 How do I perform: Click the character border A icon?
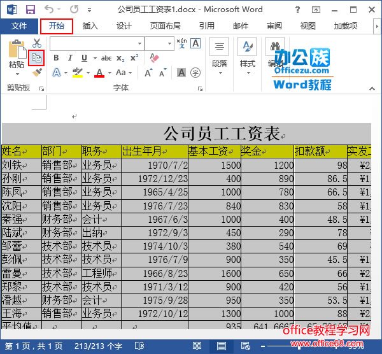click(195, 43)
